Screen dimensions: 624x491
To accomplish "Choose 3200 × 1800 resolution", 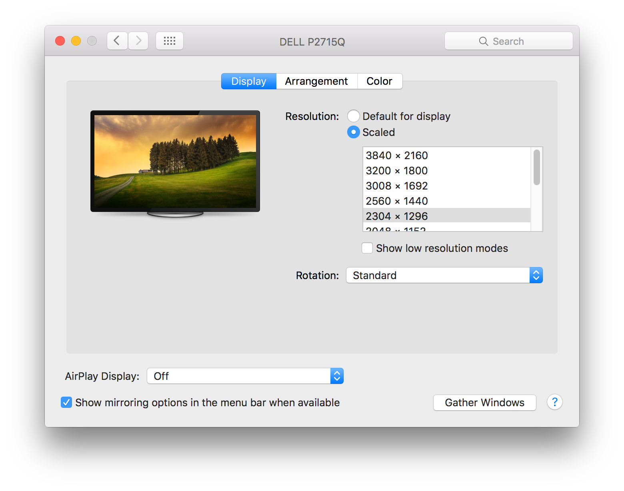I will pyautogui.click(x=446, y=170).
